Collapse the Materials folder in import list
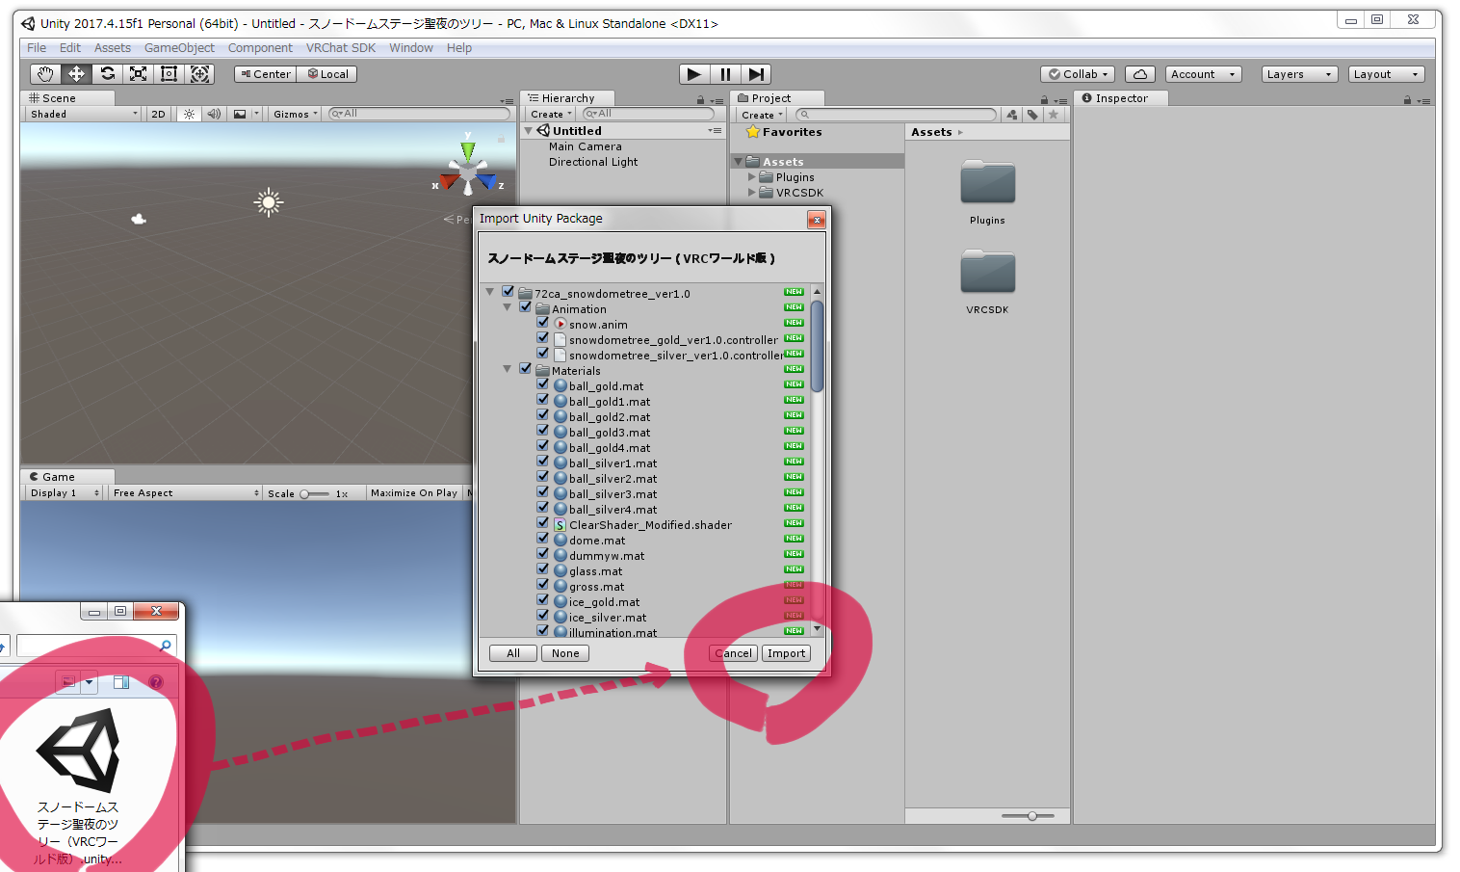The width and height of the screenshot is (1460, 872). tap(507, 369)
